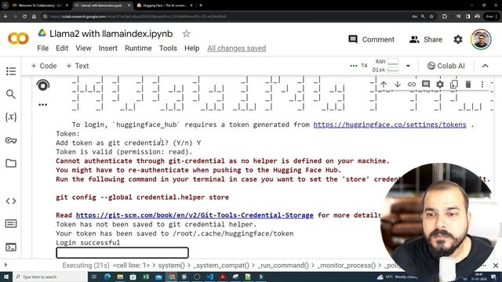Open the code snippets panel

[11, 201]
